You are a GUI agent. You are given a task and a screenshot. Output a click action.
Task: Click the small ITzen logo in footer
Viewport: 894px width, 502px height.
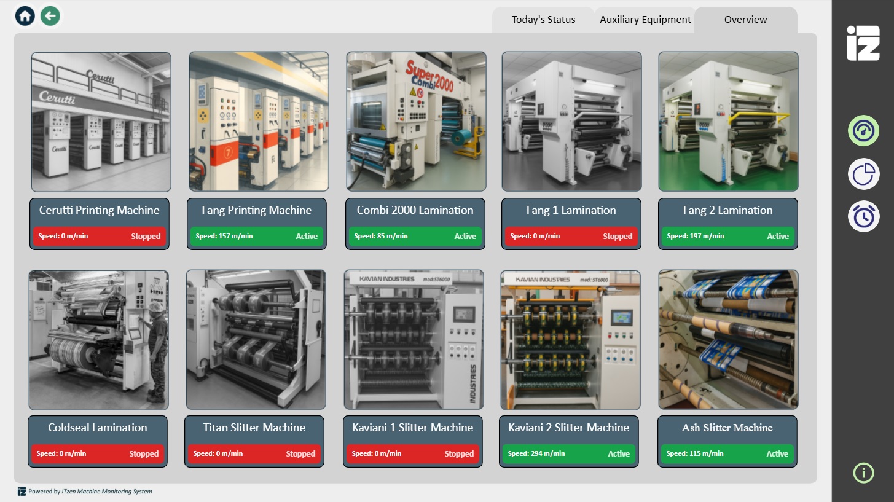pos(22,491)
